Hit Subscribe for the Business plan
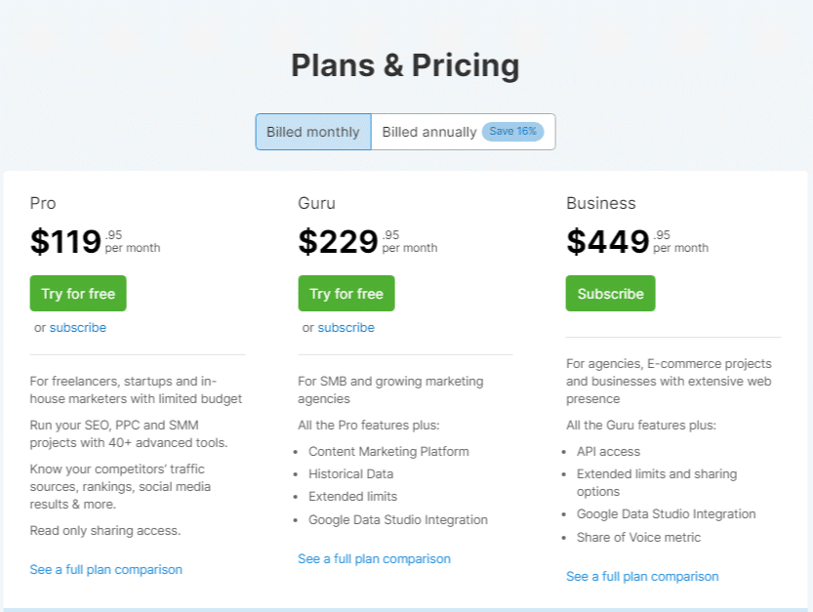Image resolution: width=813 pixels, height=612 pixels. click(610, 294)
